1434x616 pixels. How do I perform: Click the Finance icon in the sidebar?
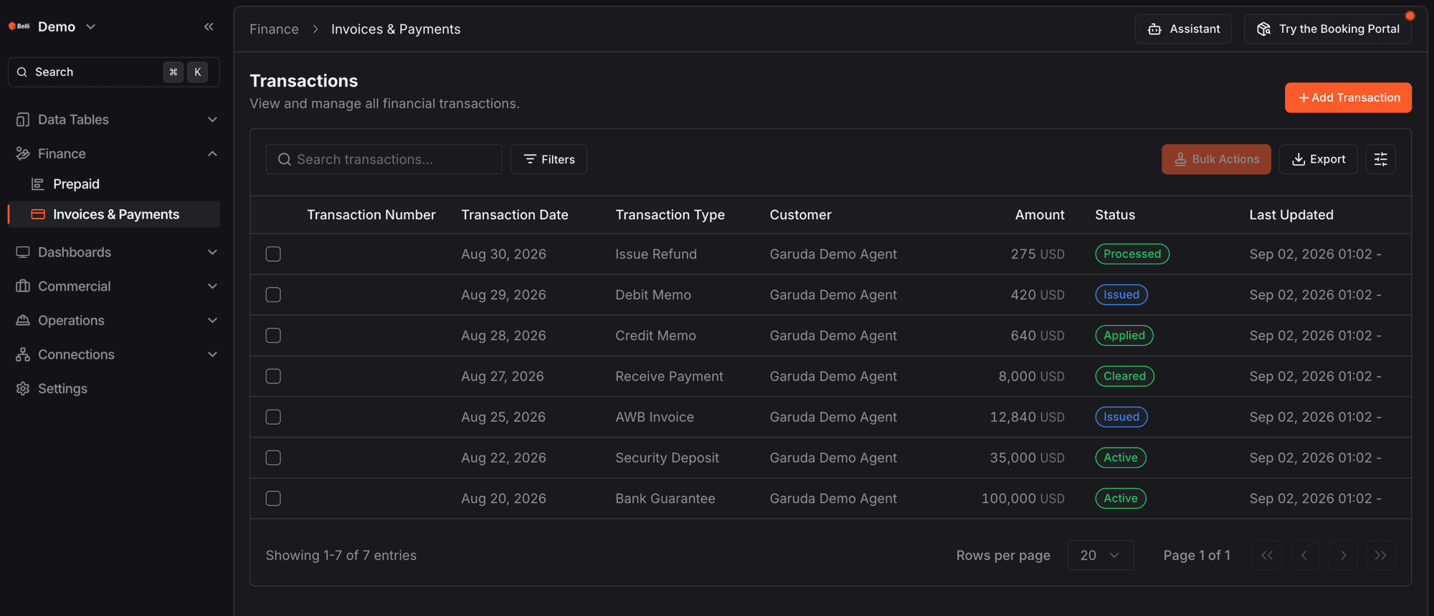pyautogui.click(x=23, y=153)
